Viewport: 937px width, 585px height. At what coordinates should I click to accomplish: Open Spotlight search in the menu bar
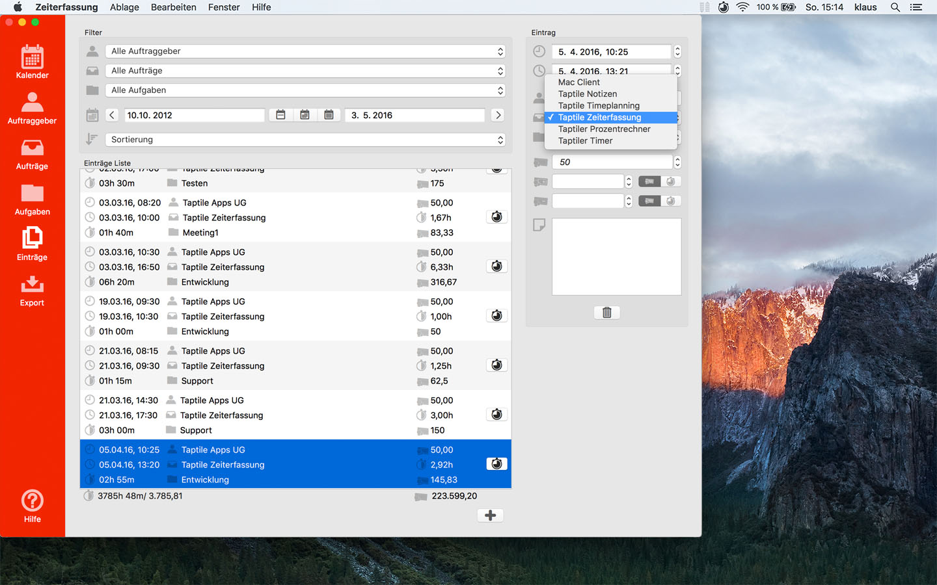(x=895, y=7)
